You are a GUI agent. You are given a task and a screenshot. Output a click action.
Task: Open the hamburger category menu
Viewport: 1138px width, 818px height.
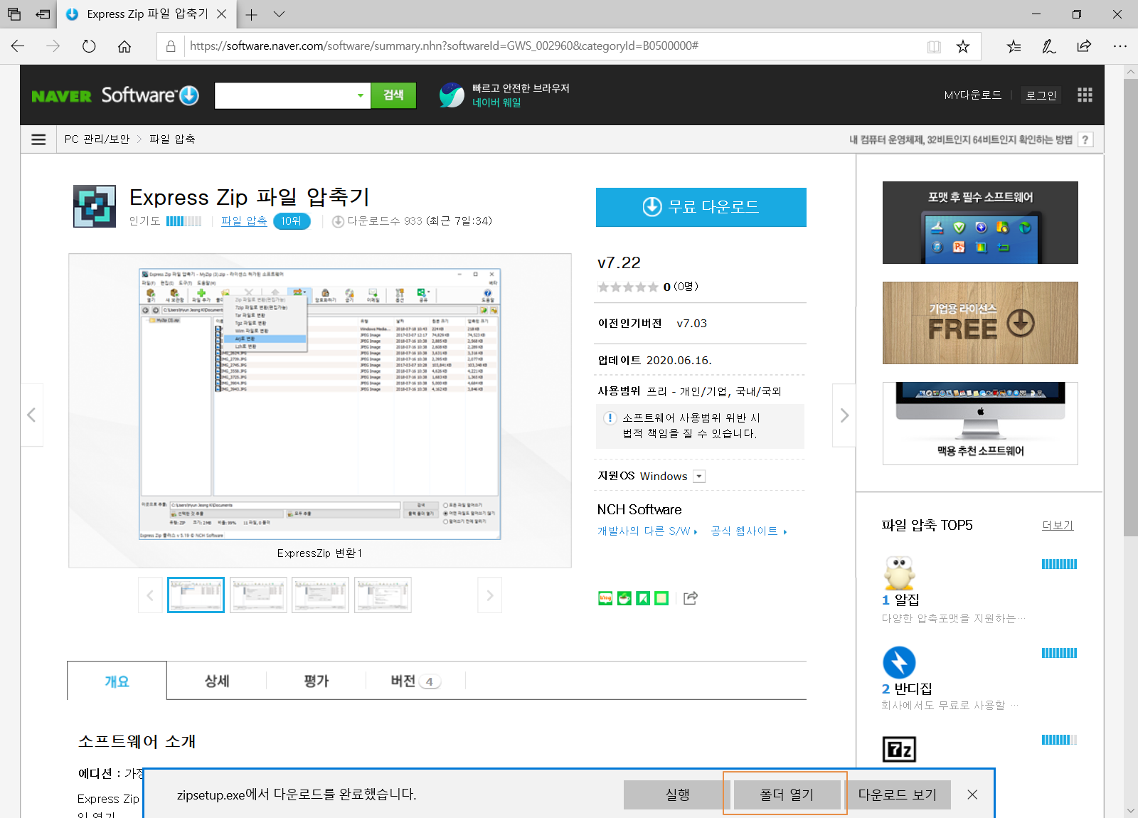tap(38, 139)
